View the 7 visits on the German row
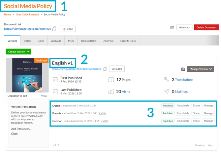Viewport: 221px width, 152px height. coord(105,121)
